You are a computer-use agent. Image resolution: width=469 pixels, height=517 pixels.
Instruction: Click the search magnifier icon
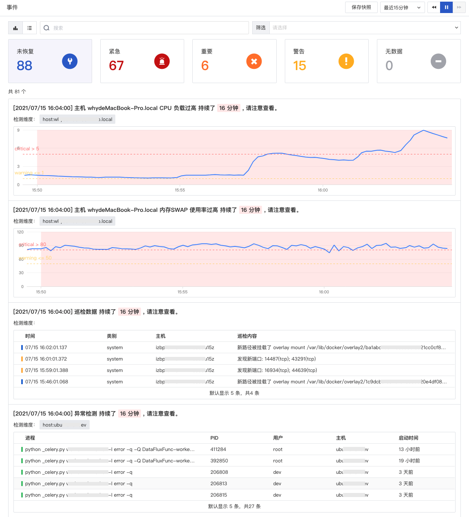46,28
